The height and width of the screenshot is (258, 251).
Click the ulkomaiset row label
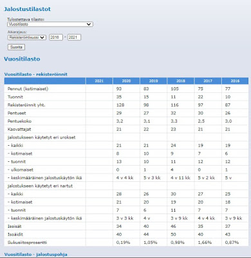coord(21,170)
